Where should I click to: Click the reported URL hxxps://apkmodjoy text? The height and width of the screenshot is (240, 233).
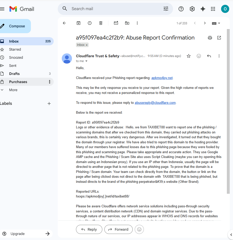pos(103,196)
